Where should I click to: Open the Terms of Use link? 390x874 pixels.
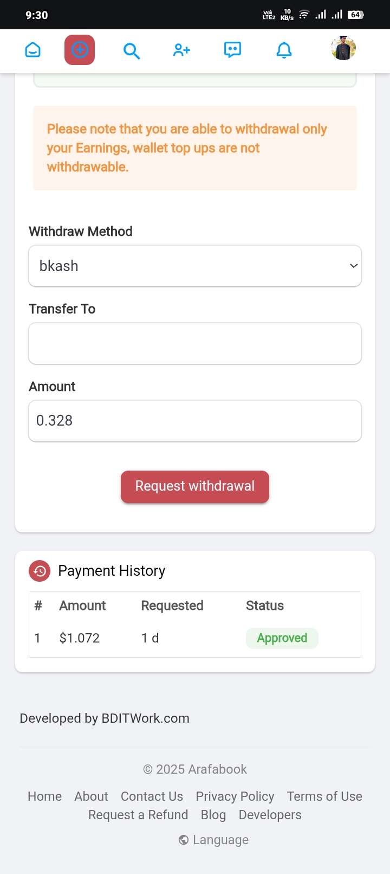[x=324, y=796]
